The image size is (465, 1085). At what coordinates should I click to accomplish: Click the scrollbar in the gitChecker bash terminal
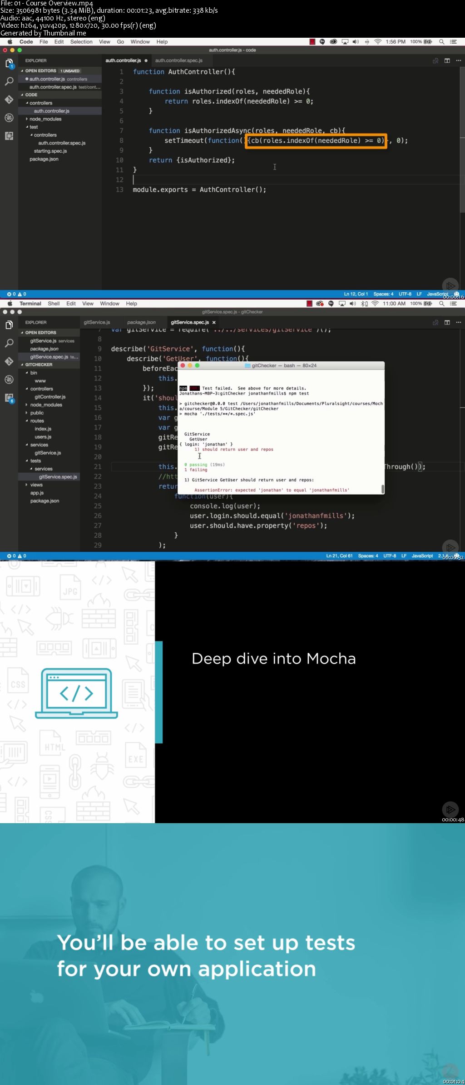(383, 489)
